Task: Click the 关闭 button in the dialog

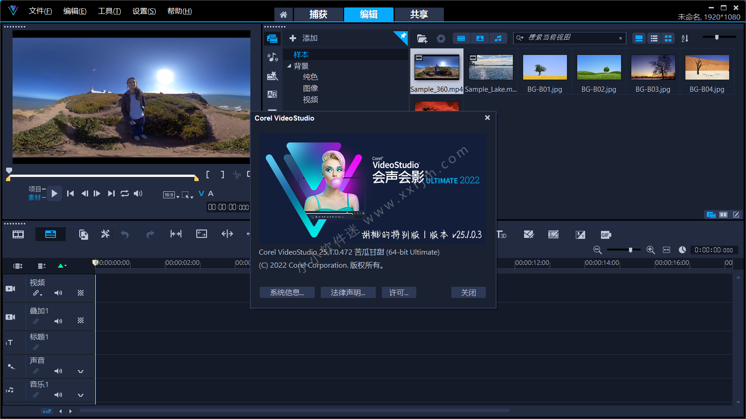Action: click(468, 292)
